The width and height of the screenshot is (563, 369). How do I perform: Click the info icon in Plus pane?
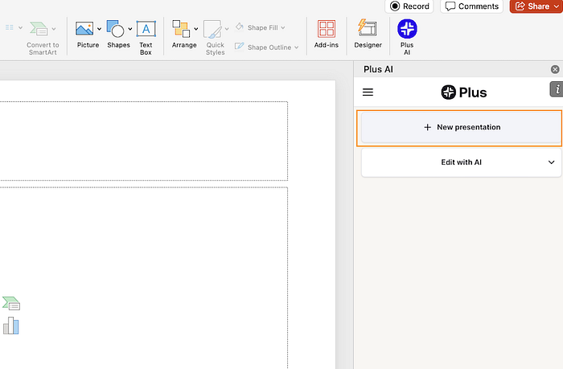[x=557, y=89]
